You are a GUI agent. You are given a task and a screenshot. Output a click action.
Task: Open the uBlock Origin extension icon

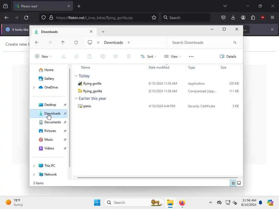[x=263, y=17]
